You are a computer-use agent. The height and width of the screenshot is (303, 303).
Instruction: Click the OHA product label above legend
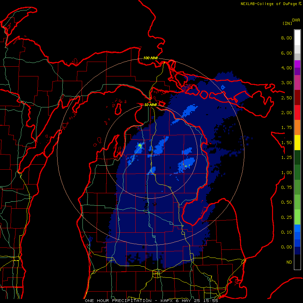coord(296,20)
